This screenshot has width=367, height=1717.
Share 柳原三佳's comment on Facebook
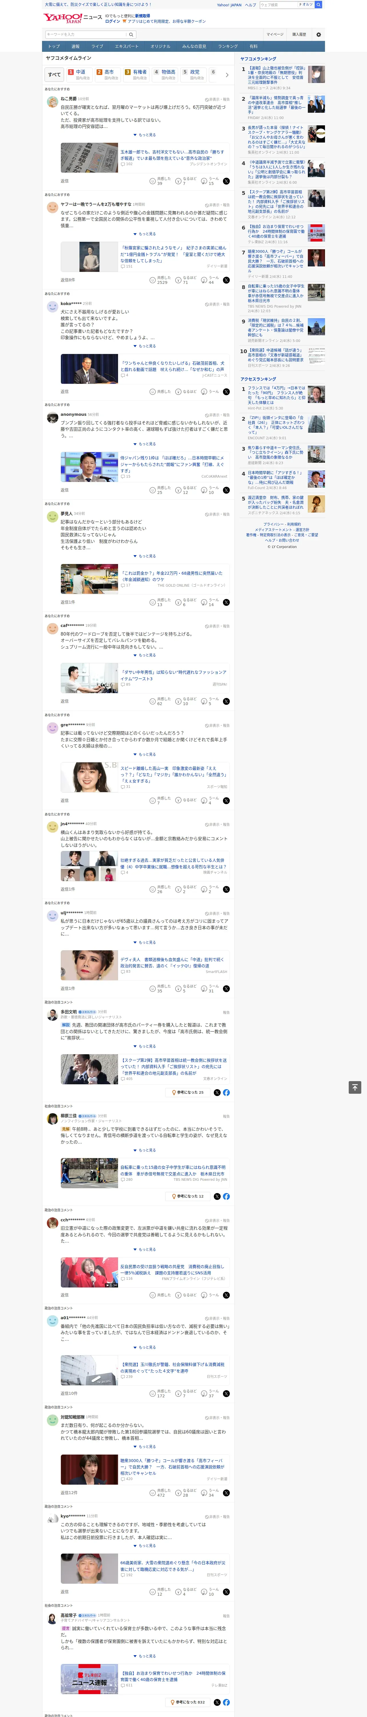pos(226,1196)
